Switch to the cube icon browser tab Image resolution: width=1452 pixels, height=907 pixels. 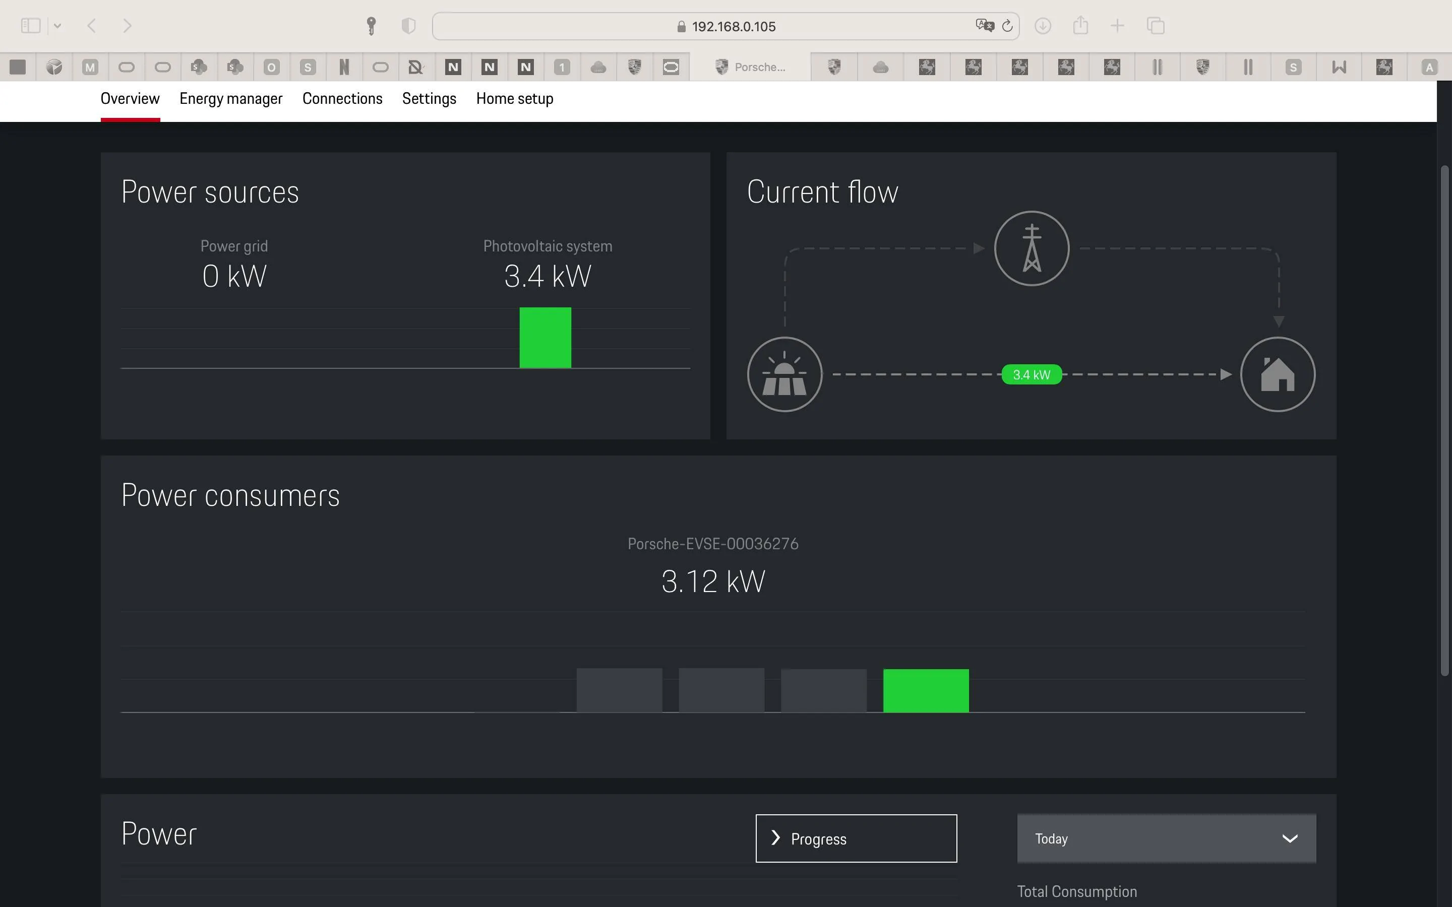pyautogui.click(x=54, y=67)
